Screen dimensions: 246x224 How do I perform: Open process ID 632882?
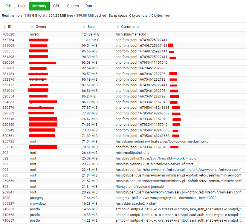(x=8, y=68)
